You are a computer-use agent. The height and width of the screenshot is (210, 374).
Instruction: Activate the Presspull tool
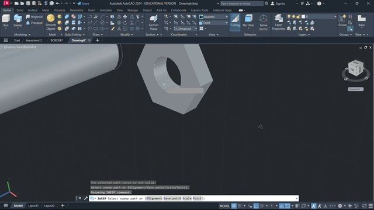34,23
